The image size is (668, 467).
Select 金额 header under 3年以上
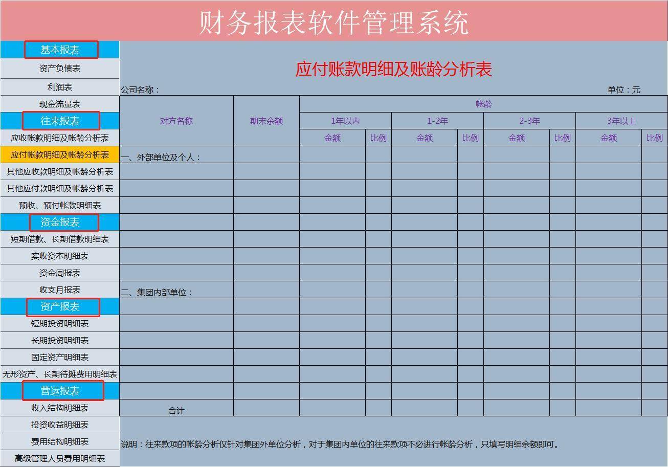(609, 138)
